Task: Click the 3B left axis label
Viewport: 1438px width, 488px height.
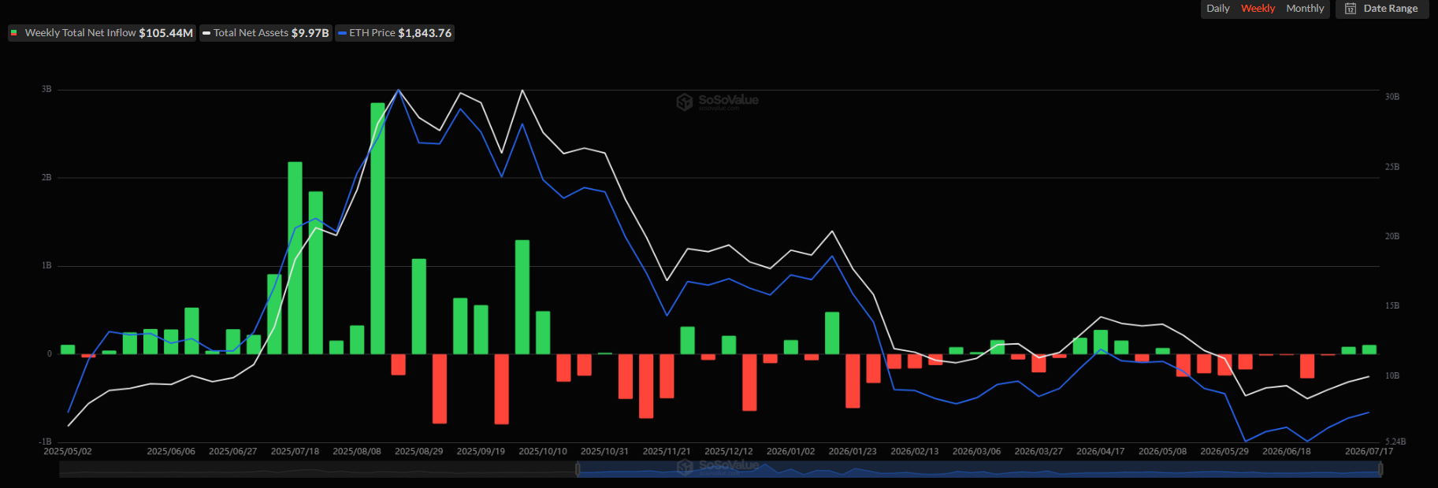Action: point(46,90)
